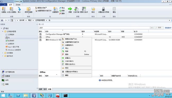
Task: Choose 更新分发点(U) in the context menu
Action: click(76, 64)
